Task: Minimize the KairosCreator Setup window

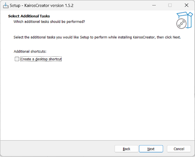Action: (x=154, y=5)
